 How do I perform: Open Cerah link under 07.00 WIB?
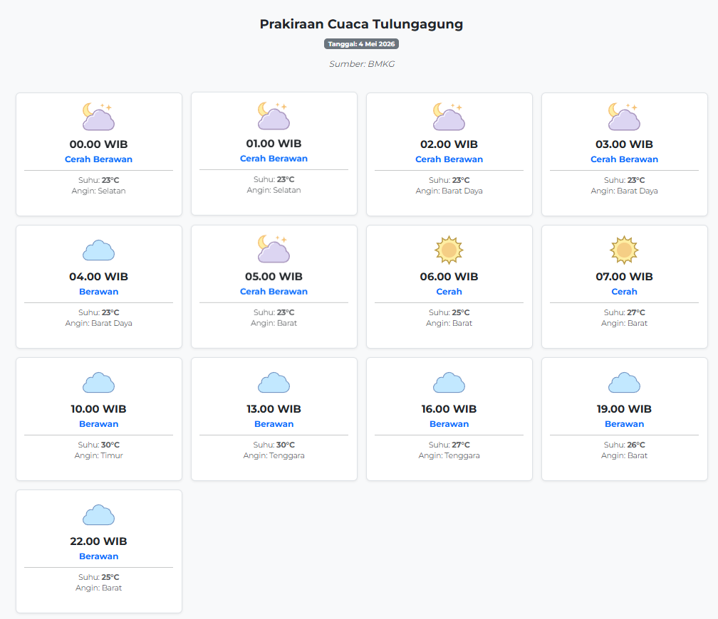point(624,292)
